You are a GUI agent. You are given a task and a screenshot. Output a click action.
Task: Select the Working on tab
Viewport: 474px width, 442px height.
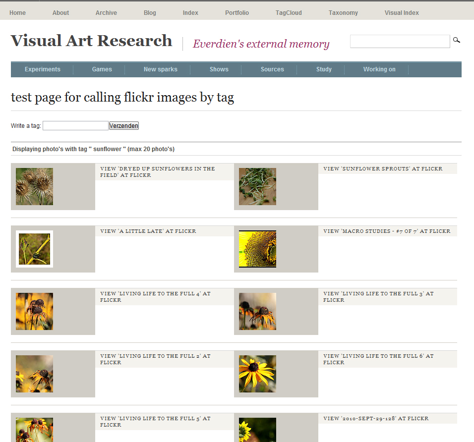click(379, 69)
